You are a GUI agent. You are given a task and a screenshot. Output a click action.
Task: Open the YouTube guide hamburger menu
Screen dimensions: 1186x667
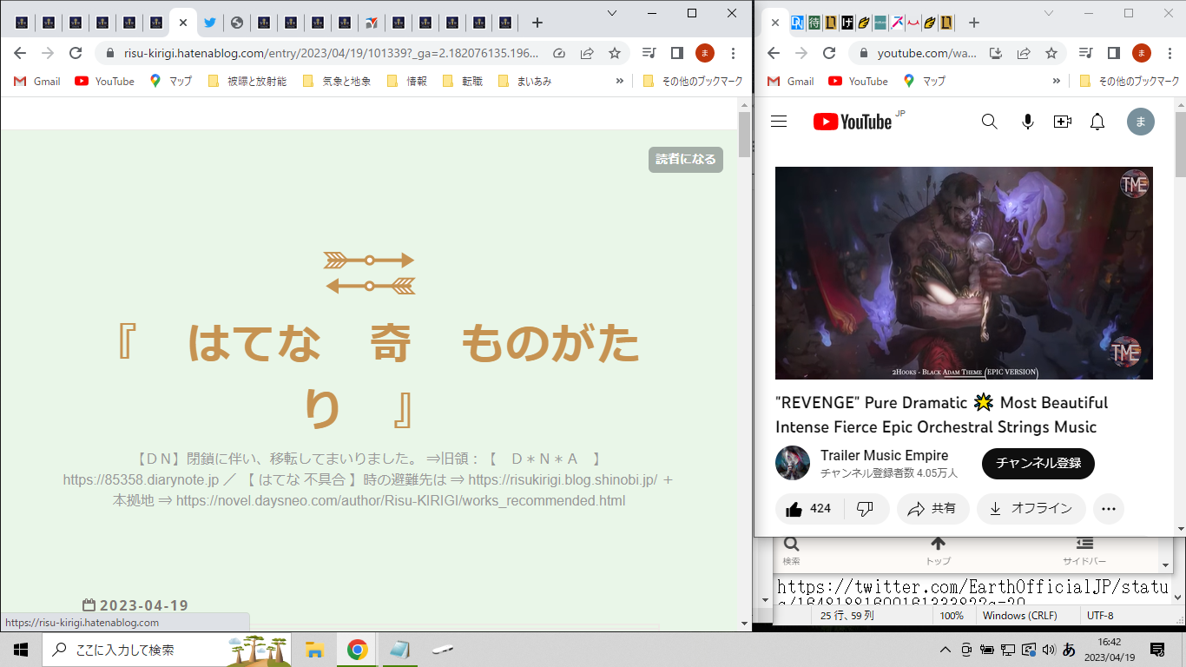click(779, 122)
